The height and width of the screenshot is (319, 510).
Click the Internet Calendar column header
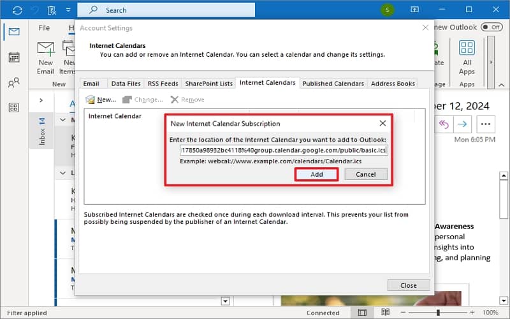(x=115, y=116)
